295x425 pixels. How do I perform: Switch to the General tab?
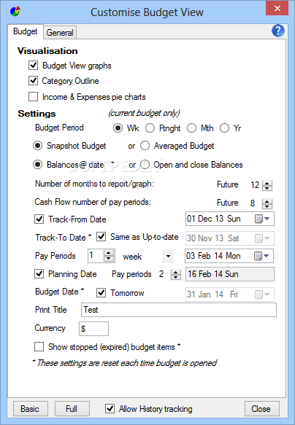pos(60,33)
